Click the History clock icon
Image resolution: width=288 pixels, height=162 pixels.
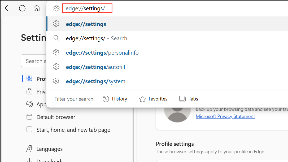pos(106,99)
